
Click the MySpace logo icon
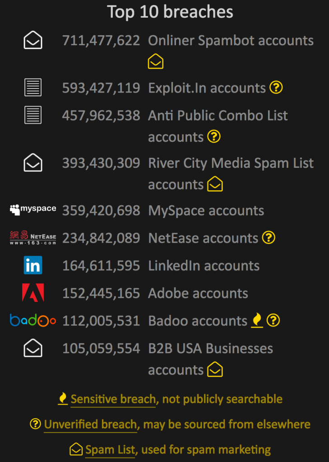click(x=33, y=209)
